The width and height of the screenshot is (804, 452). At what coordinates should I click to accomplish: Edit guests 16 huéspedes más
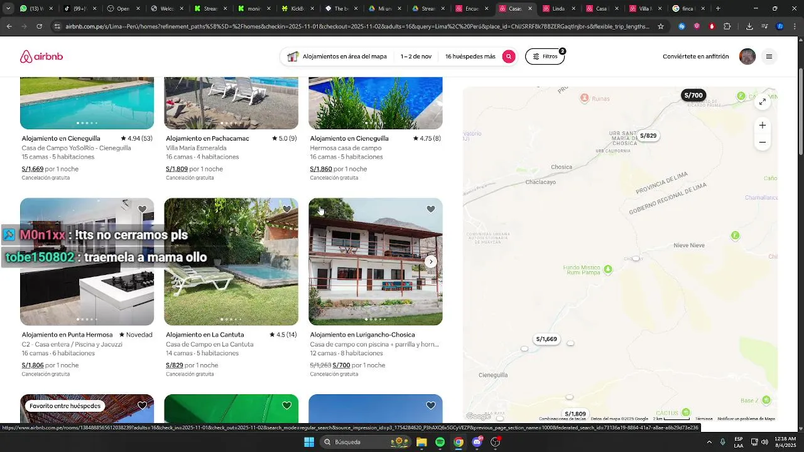(470, 56)
